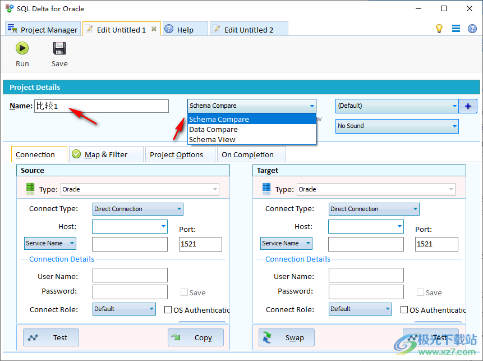Open the Project Options tab
Screen dimensions: 483x361
click(x=180, y=154)
